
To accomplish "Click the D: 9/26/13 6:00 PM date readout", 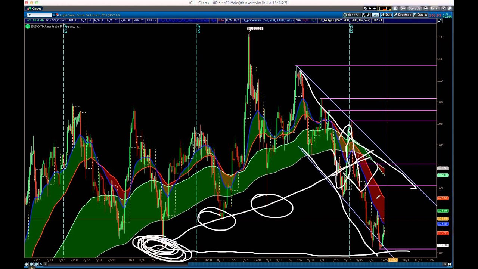I will tap(59, 21).
